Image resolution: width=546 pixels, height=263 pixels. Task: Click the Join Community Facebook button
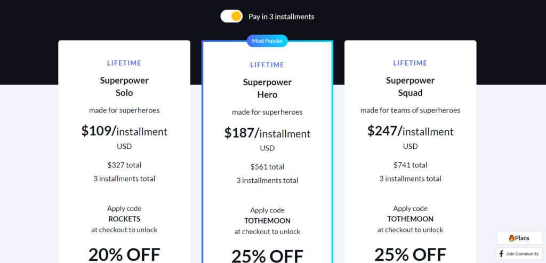click(x=519, y=253)
